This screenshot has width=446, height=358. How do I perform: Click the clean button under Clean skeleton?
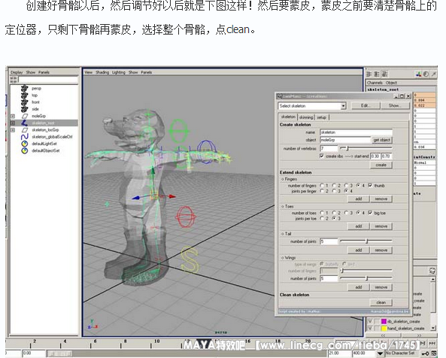click(381, 302)
